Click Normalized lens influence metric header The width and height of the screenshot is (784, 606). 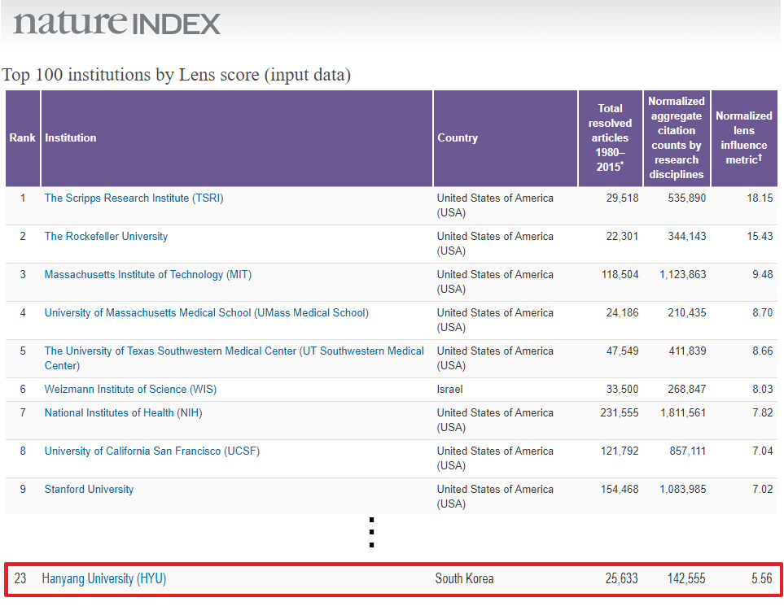(x=743, y=138)
